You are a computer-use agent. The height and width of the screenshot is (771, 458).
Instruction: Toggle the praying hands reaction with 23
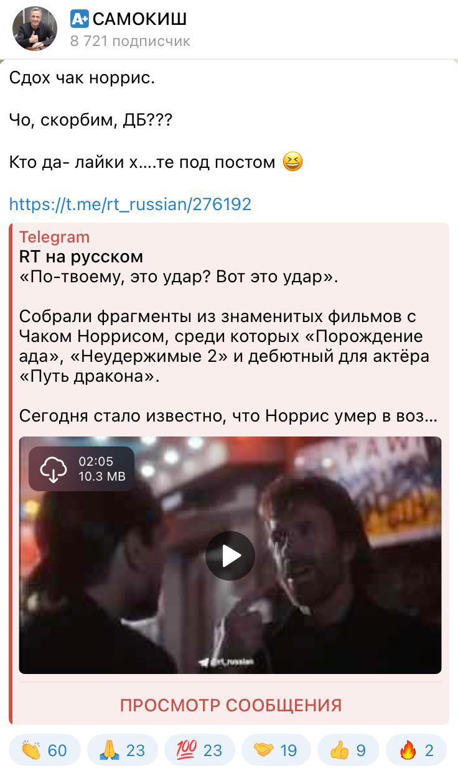pyautogui.click(x=122, y=750)
